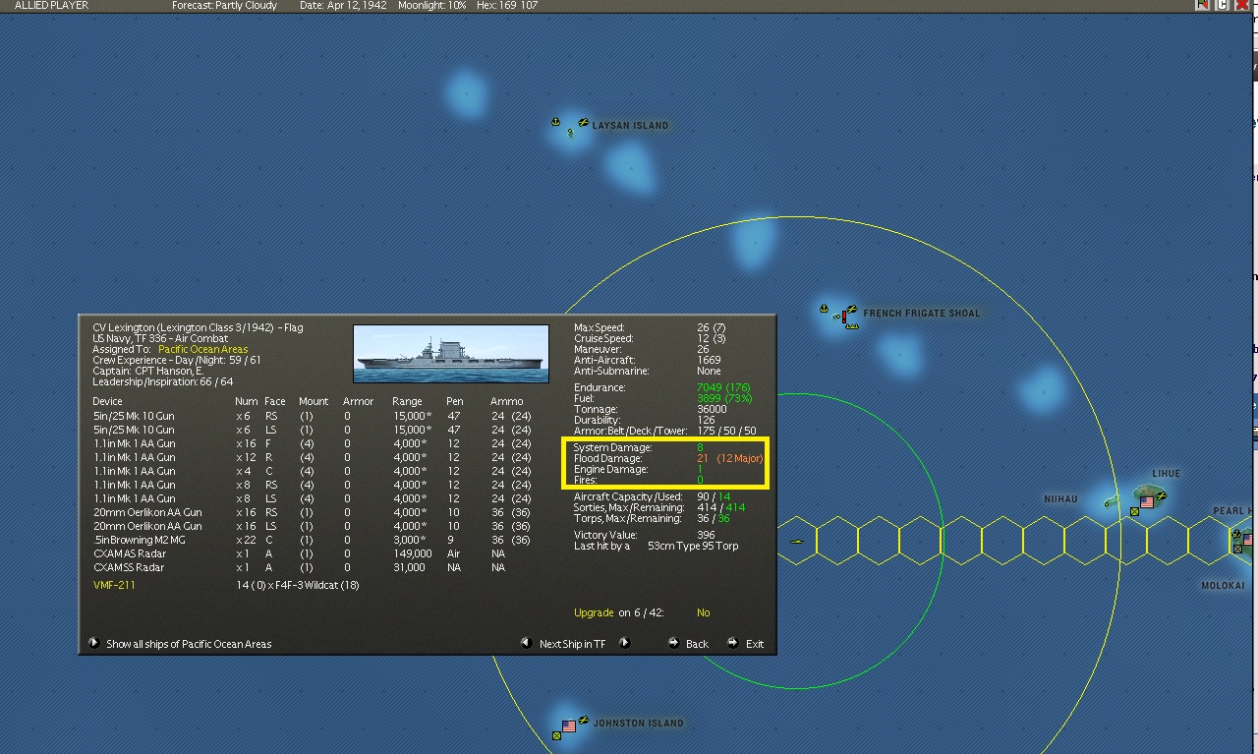Click the 14 (0) x F4F-3 Wildcat (18) text

click(298, 585)
